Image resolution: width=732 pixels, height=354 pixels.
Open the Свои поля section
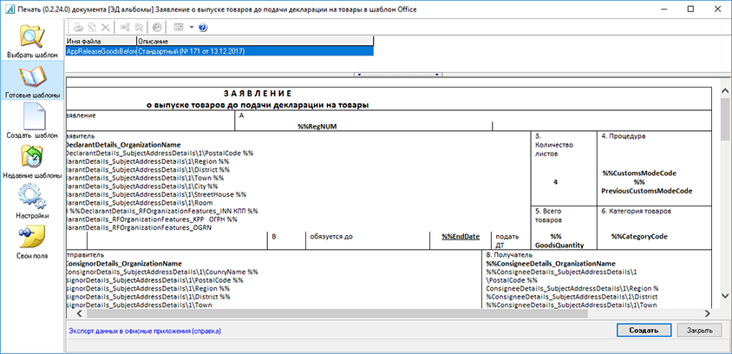tap(32, 241)
